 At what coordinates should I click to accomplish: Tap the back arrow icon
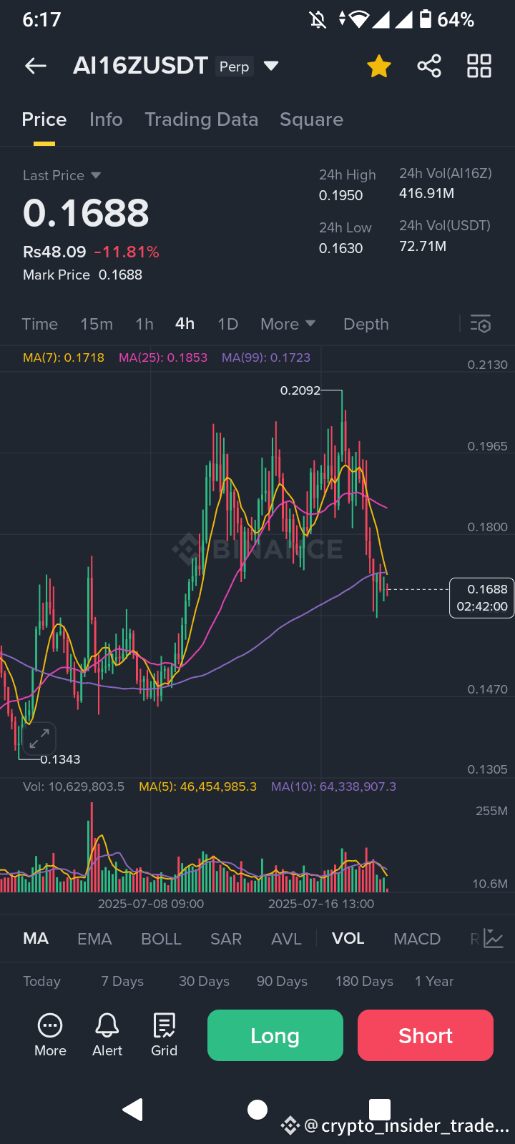[x=35, y=66]
